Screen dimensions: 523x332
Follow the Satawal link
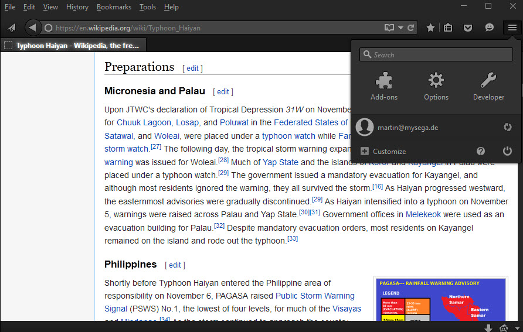point(118,136)
